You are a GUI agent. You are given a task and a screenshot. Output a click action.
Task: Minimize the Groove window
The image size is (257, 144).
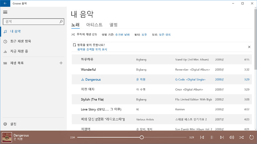pos(233,3)
